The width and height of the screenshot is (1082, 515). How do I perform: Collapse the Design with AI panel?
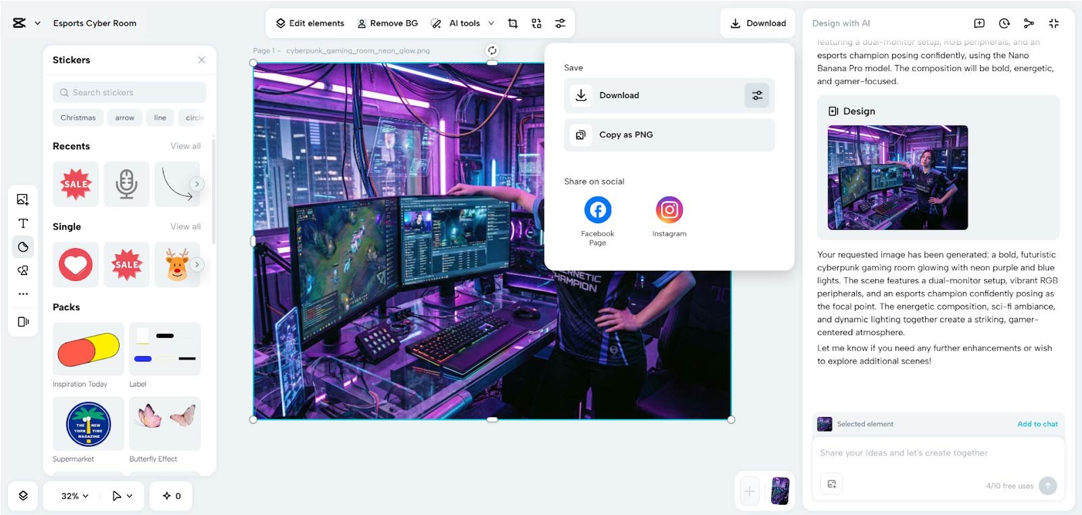click(x=1054, y=23)
